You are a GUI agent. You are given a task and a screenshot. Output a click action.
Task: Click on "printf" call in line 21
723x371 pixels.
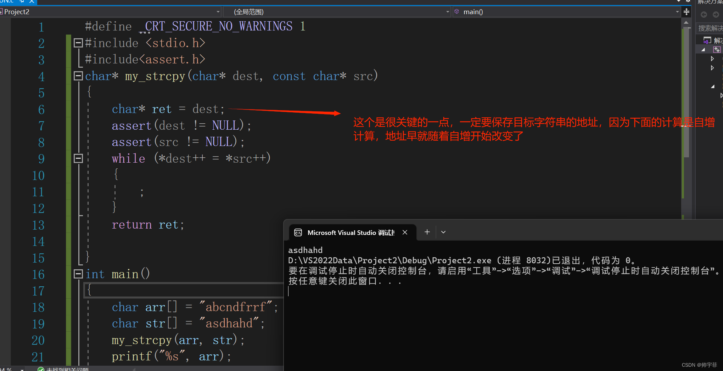(x=132, y=356)
